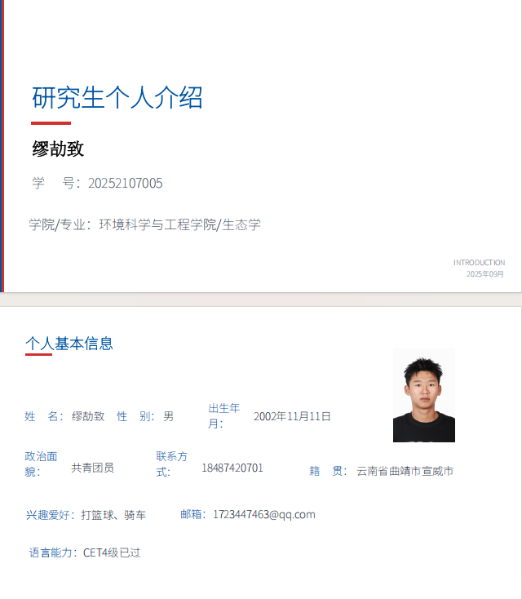
Task: Click the student number 20252107005
Action: pyautogui.click(x=125, y=183)
